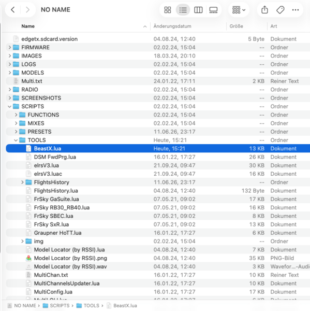Select the MODELS folder name
The height and width of the screenshot is (311, 310).
point(33,73)
